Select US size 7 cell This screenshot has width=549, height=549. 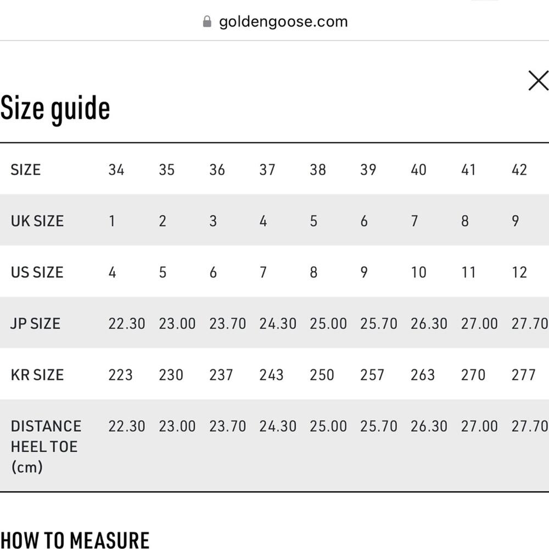pyautogui.click(x=263, y=272)
